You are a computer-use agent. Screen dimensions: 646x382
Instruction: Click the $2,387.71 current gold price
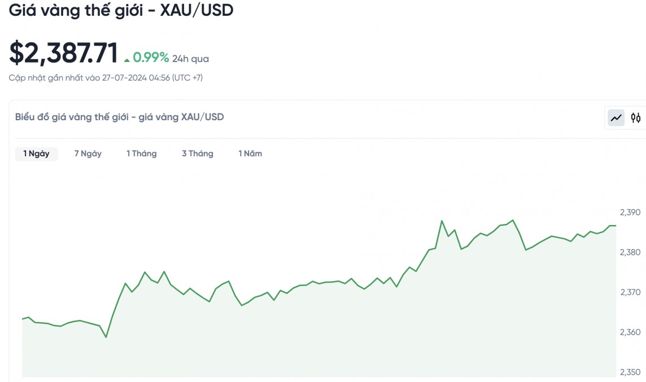click(x=63, y=53)
